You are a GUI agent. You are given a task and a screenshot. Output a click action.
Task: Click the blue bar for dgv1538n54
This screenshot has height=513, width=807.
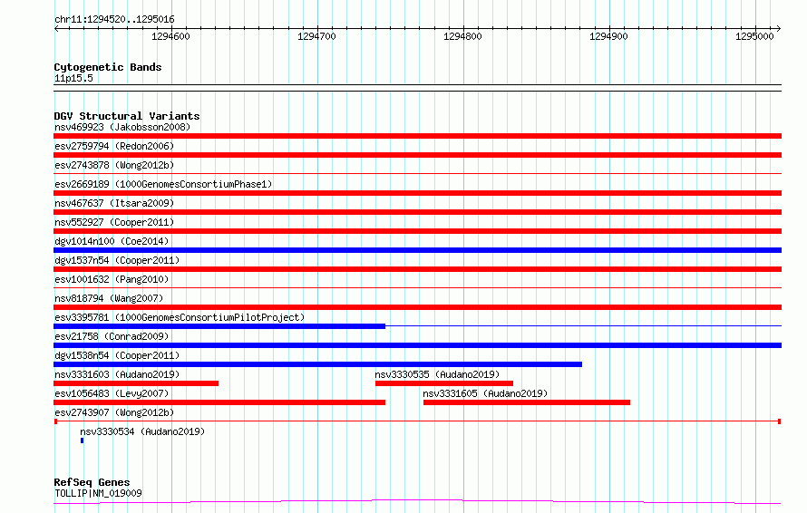pyautogui.click(x=317, y=364)
